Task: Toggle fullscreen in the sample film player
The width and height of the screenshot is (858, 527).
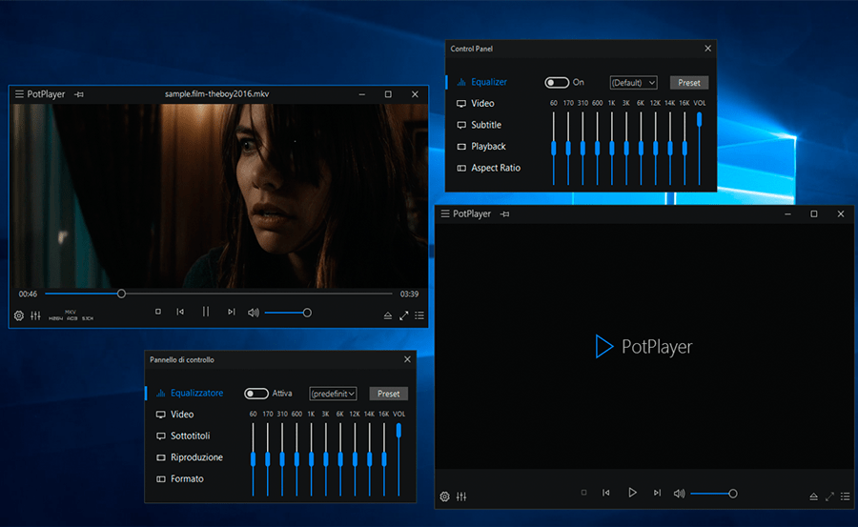Action: click(x=404, y=315)
